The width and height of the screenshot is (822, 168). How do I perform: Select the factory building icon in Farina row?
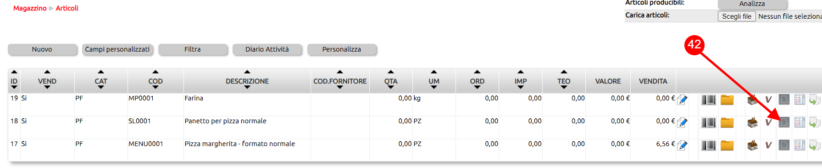coord(752,100)
